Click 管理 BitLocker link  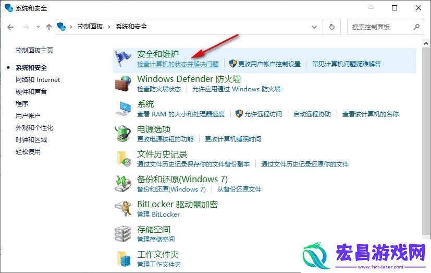click(158, 215)
